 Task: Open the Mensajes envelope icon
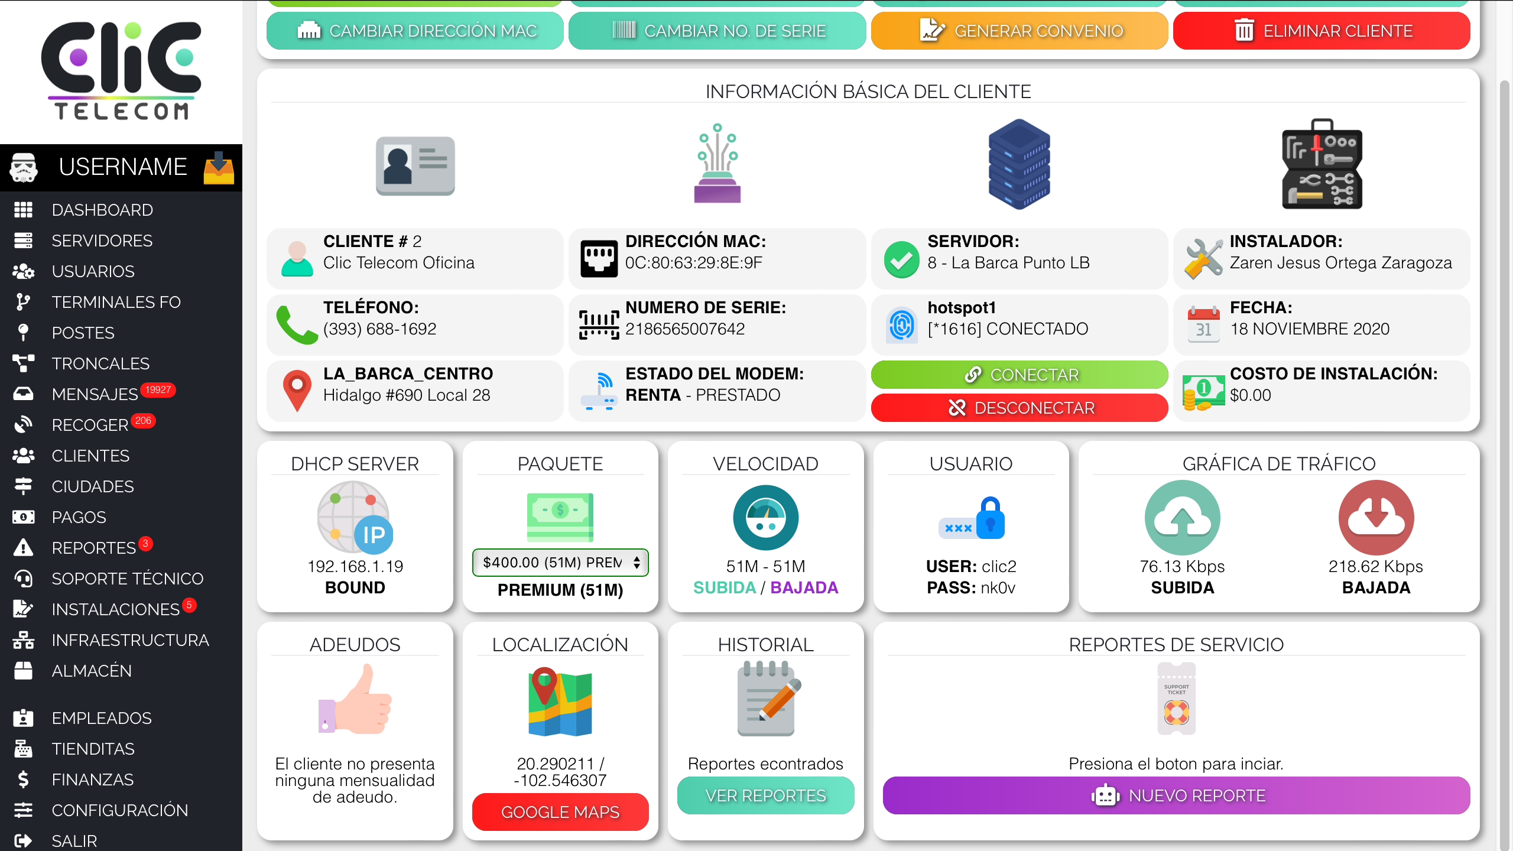(x=23, y=394)
